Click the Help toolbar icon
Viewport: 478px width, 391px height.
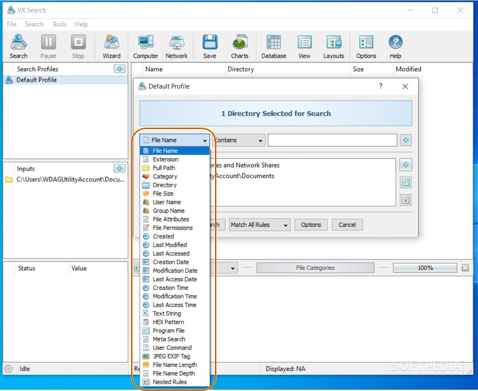(395, 46)
